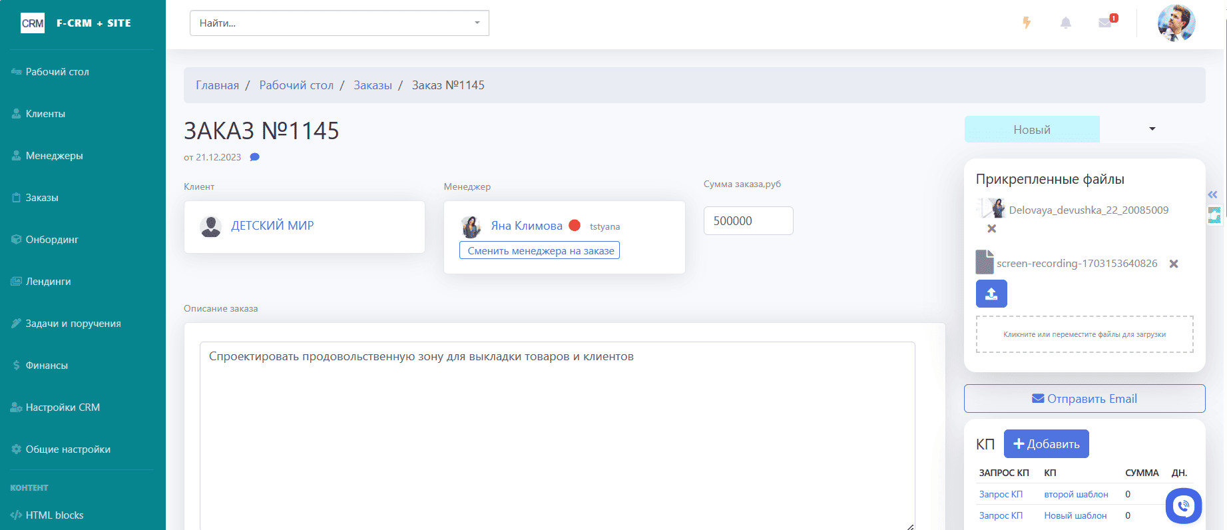Remove the screen-recording-1703153640826 attachment
The height and width of the screenshot is (530, 1227).
point(1174,264)
